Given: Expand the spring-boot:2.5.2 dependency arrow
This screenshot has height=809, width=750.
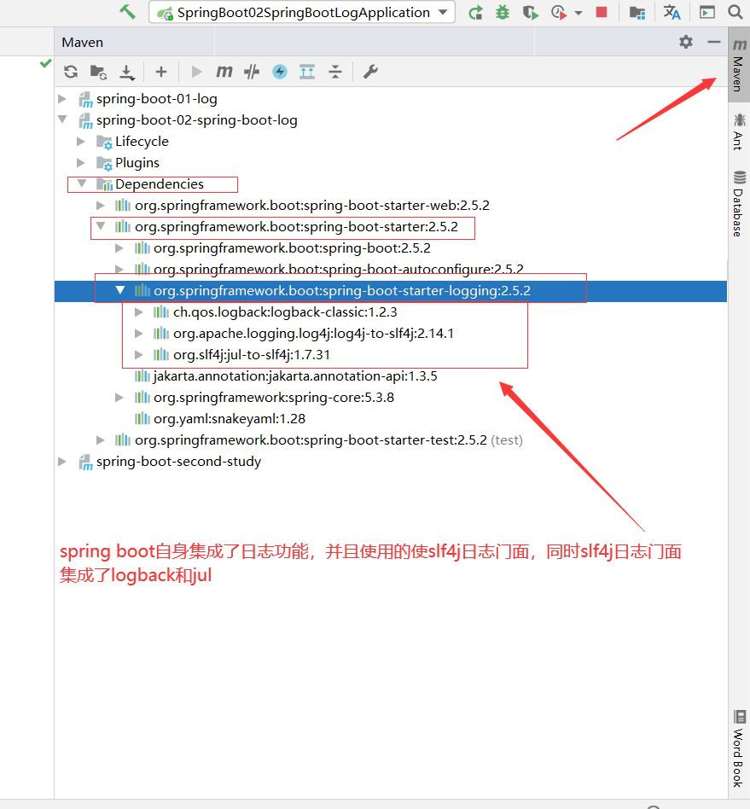Looking at the screenshot, I should click(119, 248).
